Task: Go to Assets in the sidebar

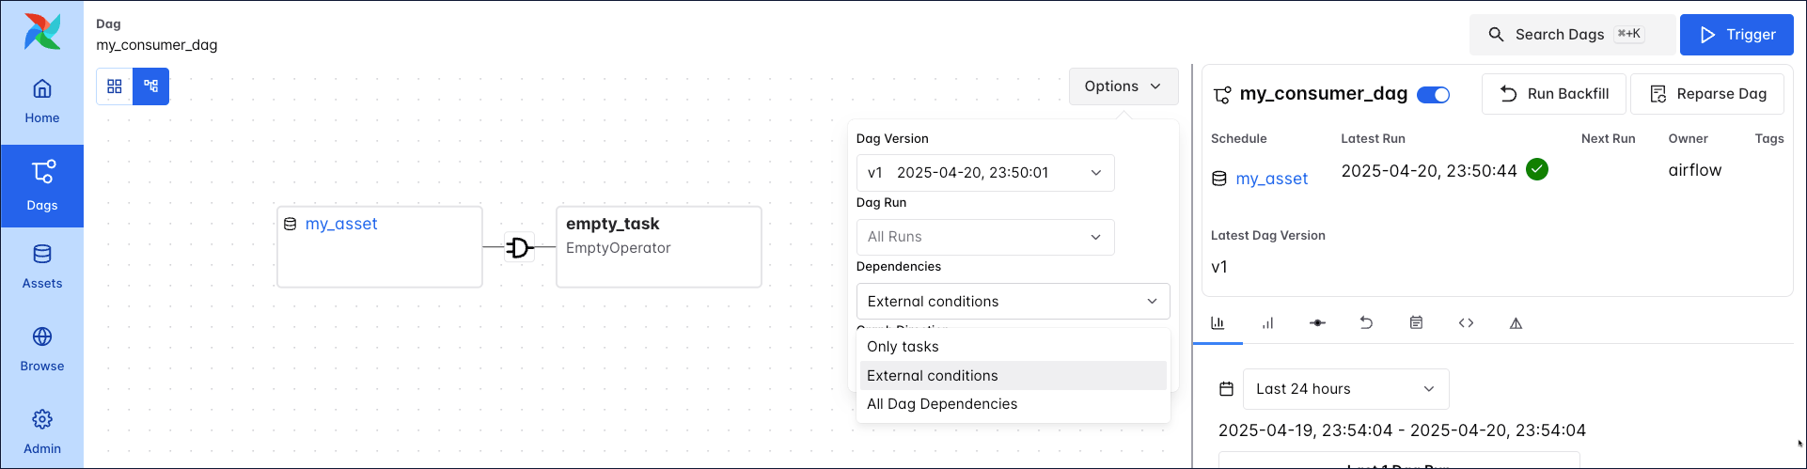Action: [42, 267]
